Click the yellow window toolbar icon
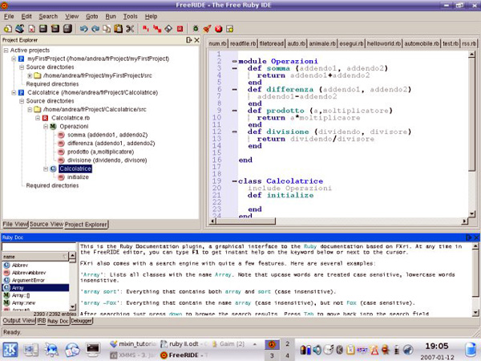This screenshot has height=361, width=481. click(x=230, y=29)
